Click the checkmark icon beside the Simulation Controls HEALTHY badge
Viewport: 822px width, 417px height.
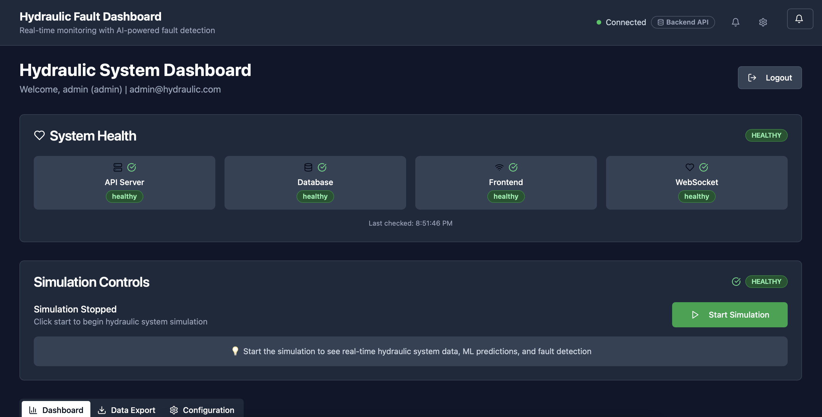click(736, 281)
